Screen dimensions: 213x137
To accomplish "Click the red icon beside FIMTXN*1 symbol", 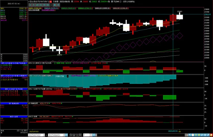I will tap(51, 2).
